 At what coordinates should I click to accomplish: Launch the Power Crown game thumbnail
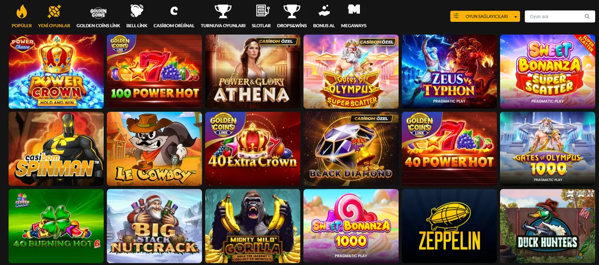click(56, 72)
